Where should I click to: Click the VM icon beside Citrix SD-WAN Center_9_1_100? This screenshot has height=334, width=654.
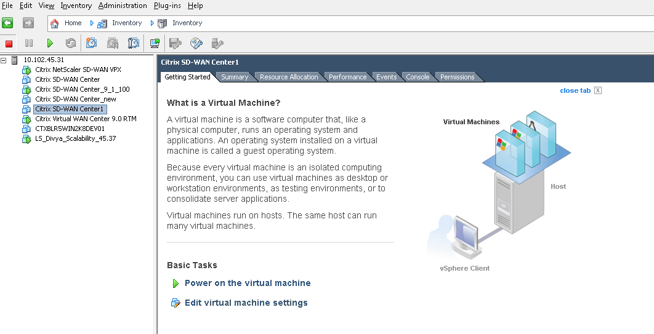pos(26,90)
